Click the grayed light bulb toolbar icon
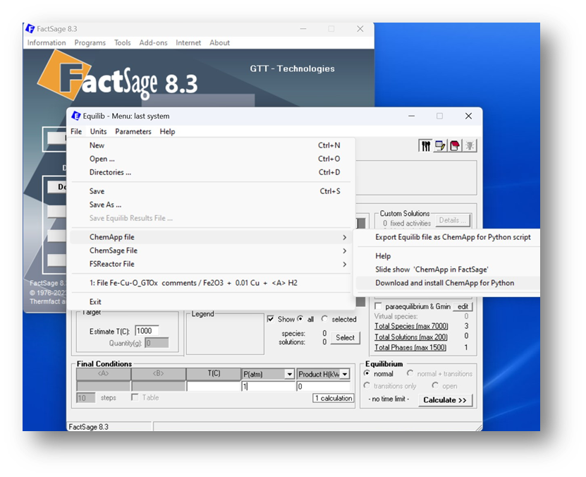The image size is (586, 477). point(470,146)
